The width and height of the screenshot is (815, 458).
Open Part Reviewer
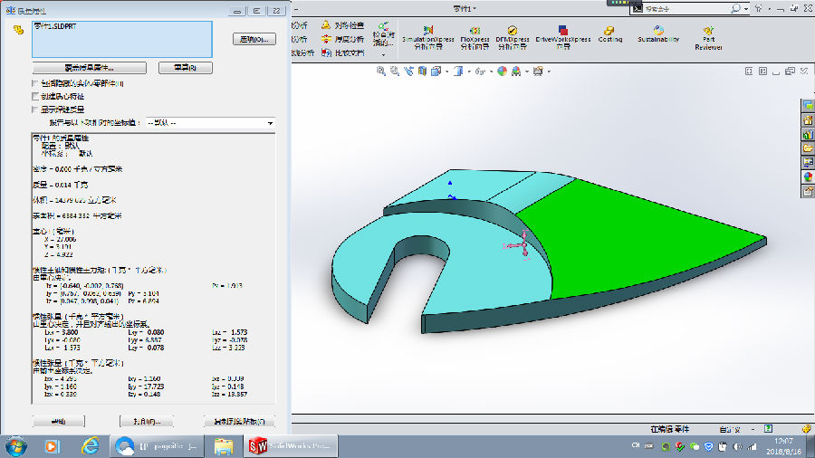pyautogui.click(x=708, y=35)
